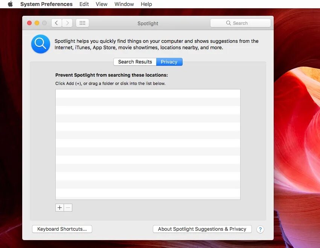Remove location with the minus button
320x248 pixels.
(68, 208)
